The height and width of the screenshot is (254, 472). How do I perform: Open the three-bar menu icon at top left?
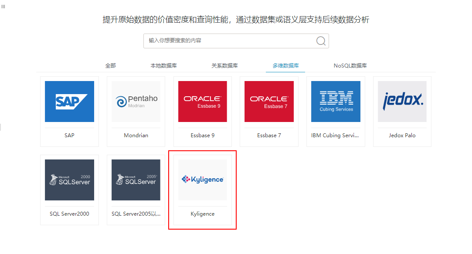3,7
